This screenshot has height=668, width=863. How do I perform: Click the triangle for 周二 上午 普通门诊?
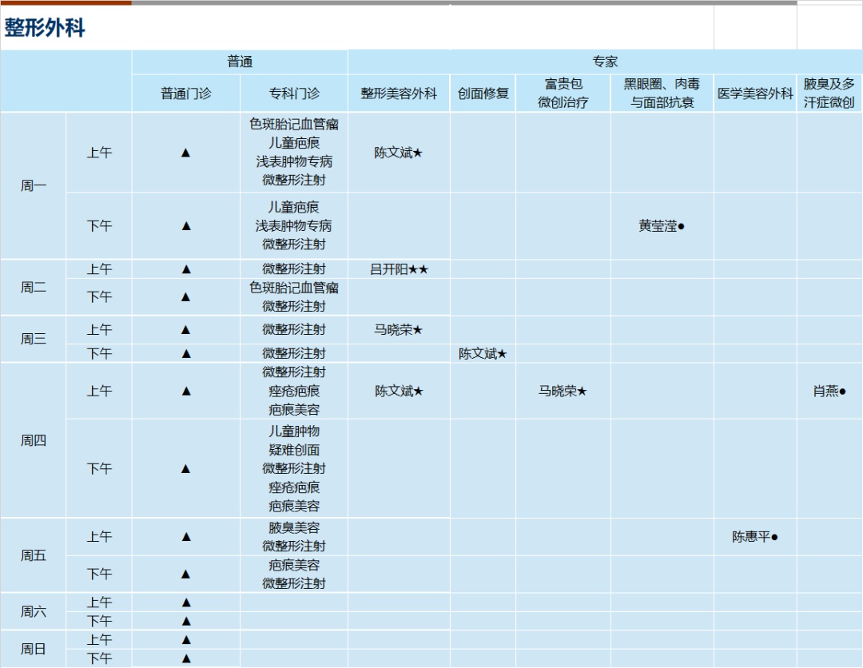tap(186, 269)
